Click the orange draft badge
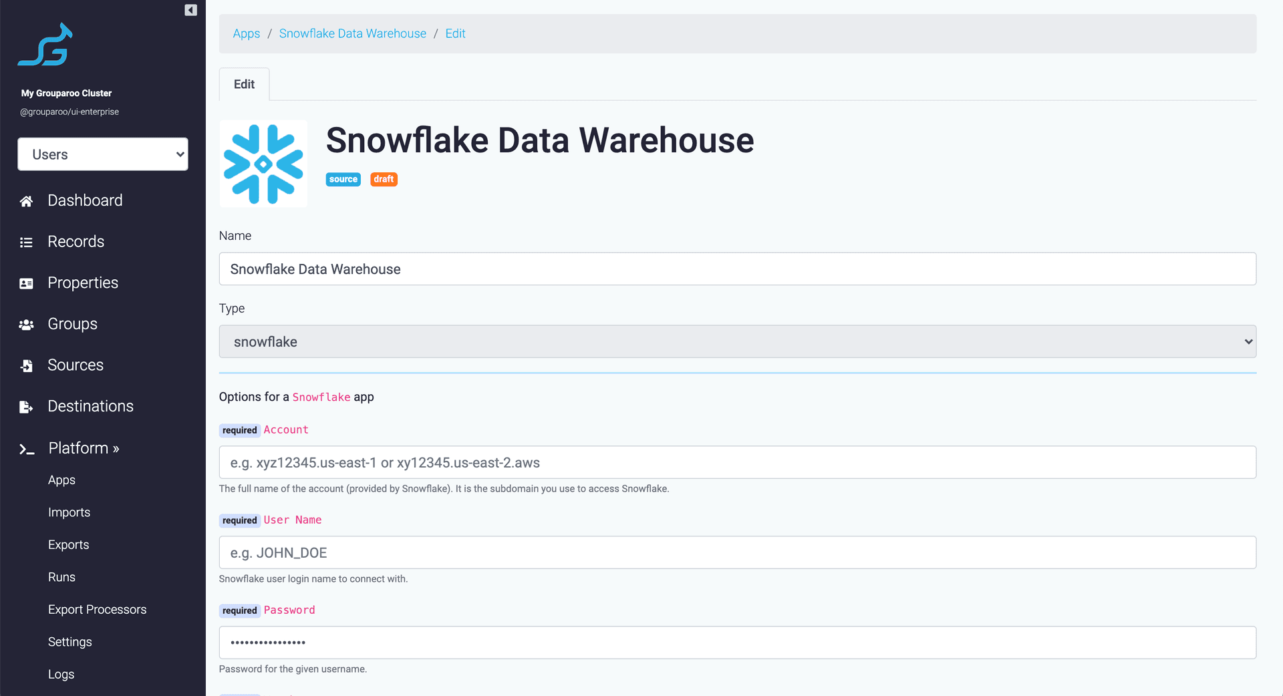Screen dimensions: 1283x696 click(x=384, y=179)
